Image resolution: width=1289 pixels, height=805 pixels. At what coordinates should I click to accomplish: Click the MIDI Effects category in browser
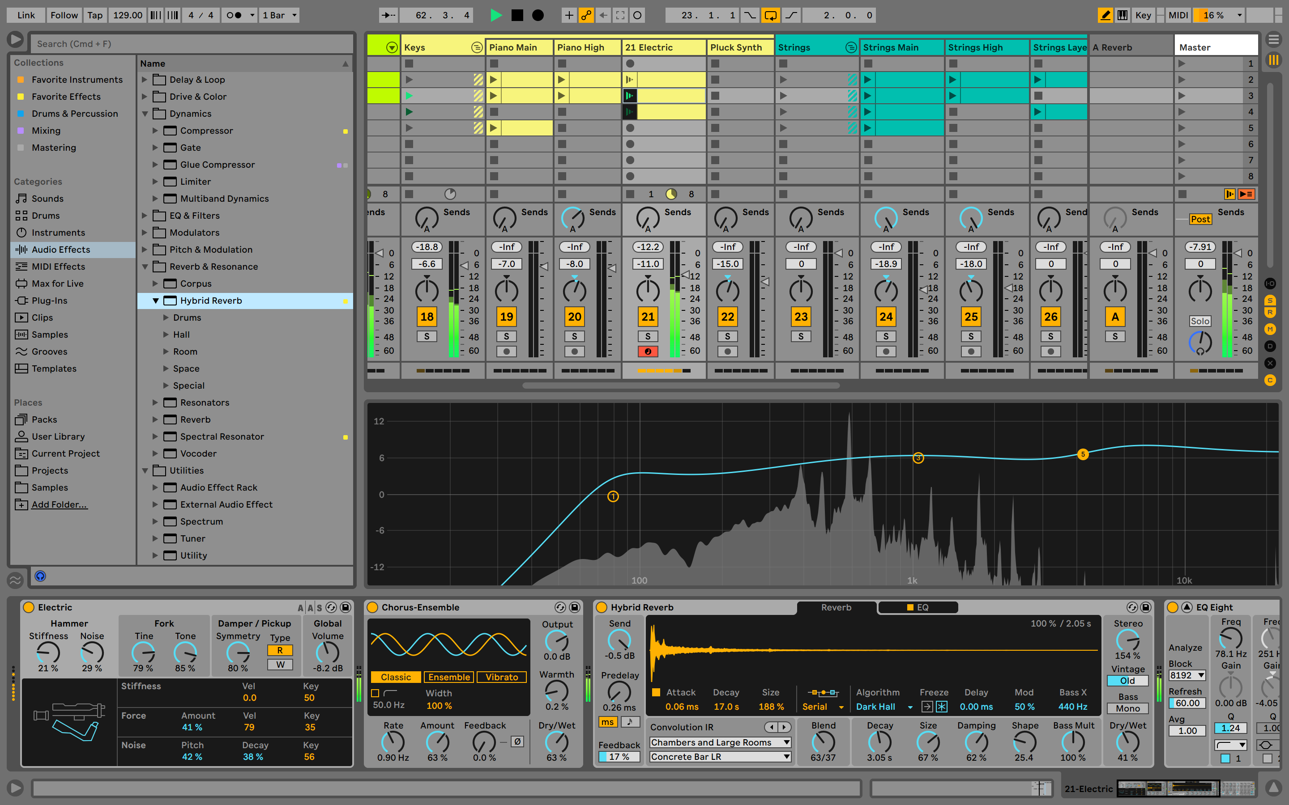58,266
